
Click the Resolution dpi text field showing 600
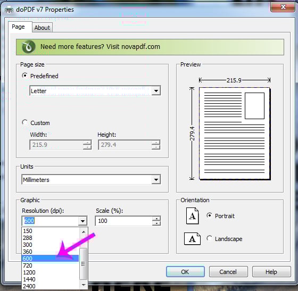click(x=50, y=221)
